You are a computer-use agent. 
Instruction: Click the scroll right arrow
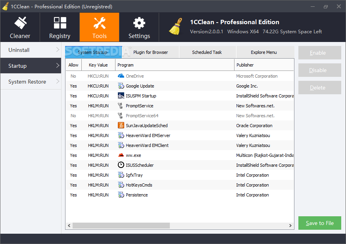290,225
